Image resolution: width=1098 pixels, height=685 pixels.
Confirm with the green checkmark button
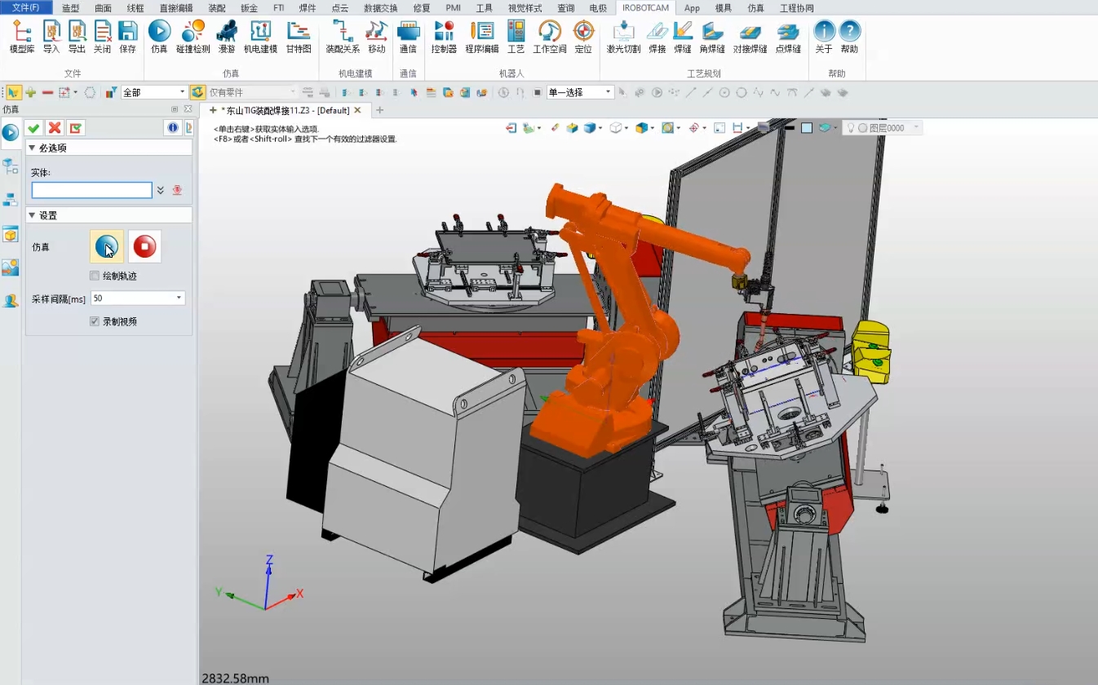click(33, 128)
